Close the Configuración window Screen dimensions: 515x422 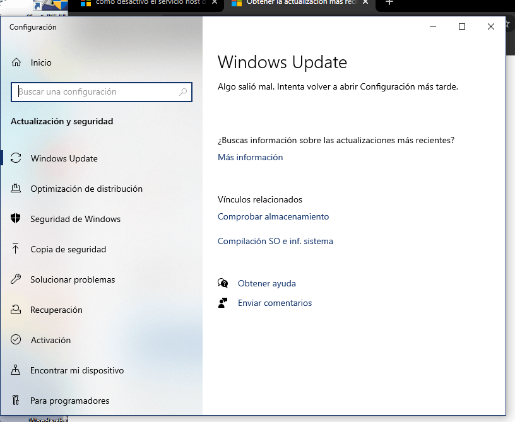point(490,26)
